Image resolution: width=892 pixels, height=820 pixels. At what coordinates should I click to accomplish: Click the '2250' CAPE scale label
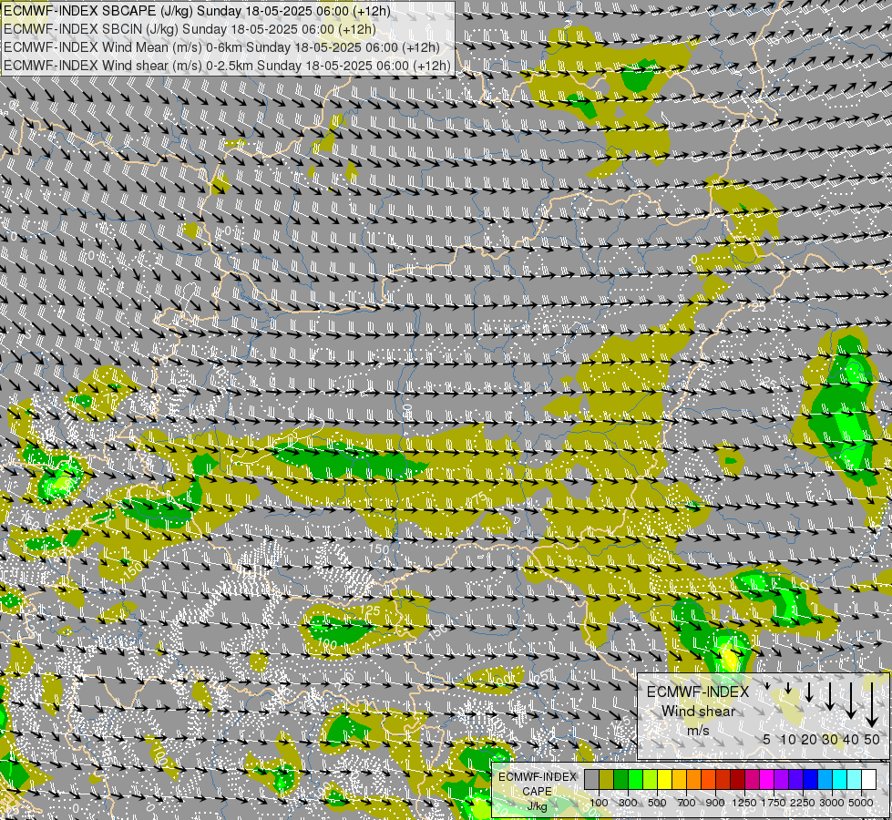tap(803, 803)
